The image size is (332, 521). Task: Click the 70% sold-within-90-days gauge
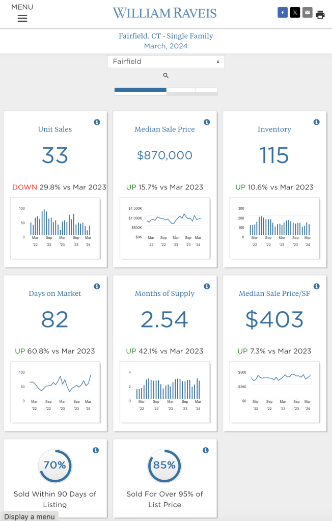[x=55, y=465]
